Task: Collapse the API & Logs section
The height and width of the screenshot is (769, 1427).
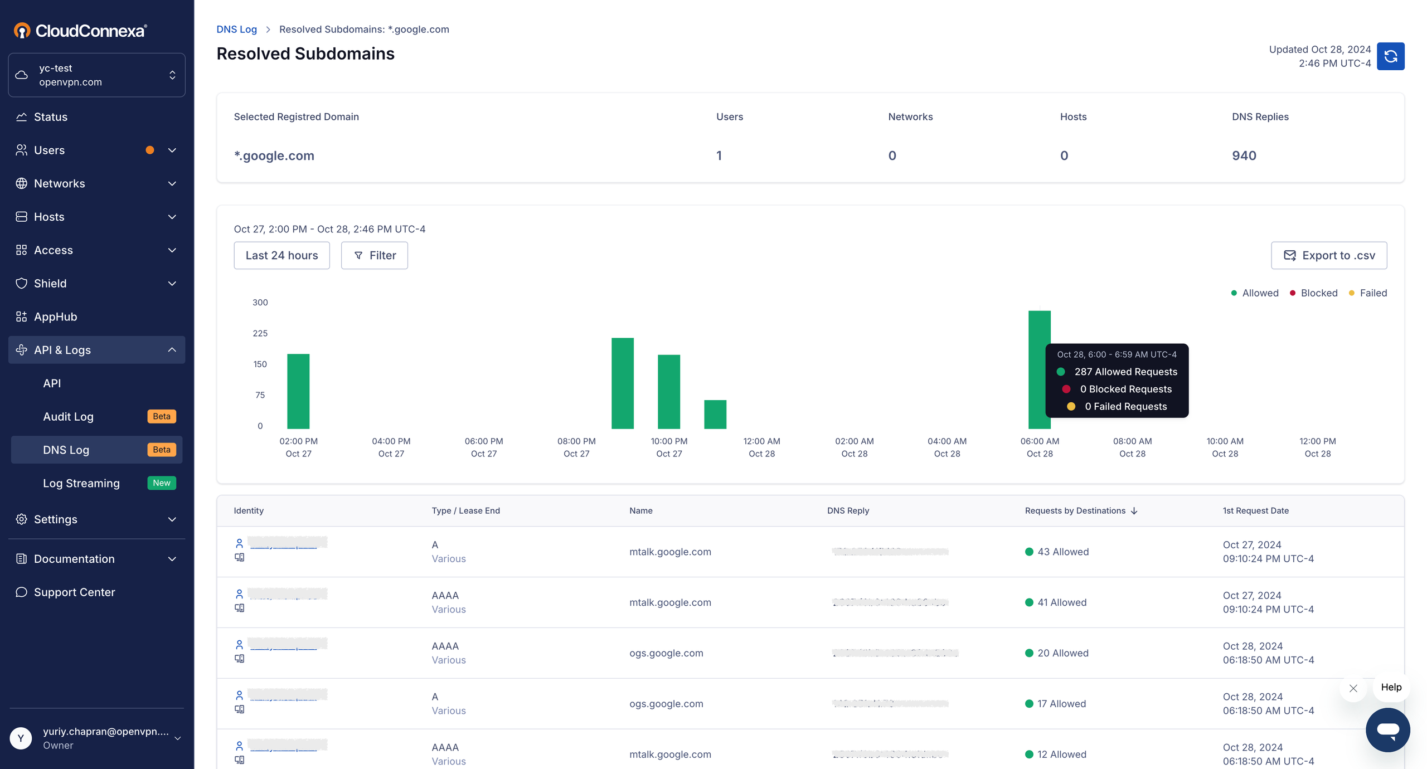Action: coord(172,350)
